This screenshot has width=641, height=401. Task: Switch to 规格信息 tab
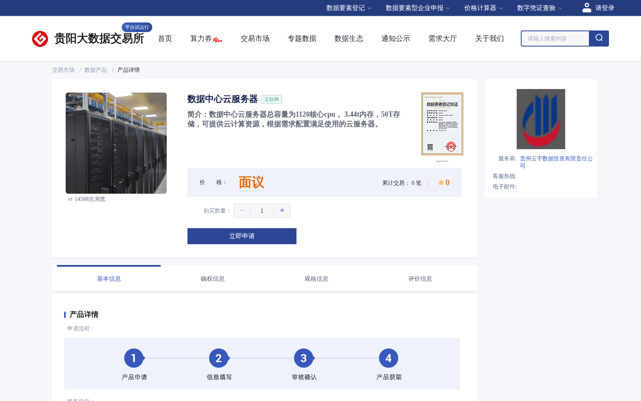(316, 279)
